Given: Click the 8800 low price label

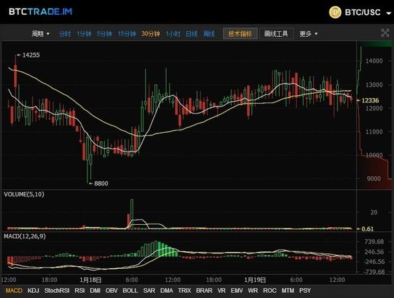Looking at the screenshot, I should tap(101, 183).
